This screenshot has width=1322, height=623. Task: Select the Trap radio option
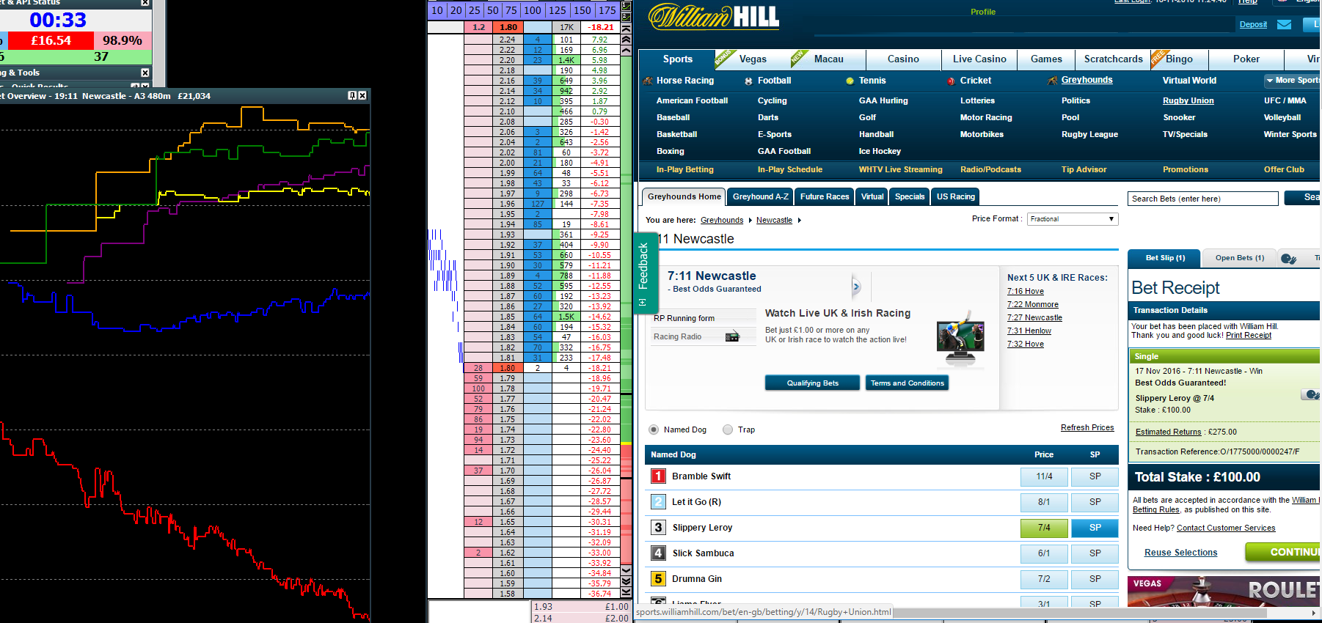click(728, 430)
